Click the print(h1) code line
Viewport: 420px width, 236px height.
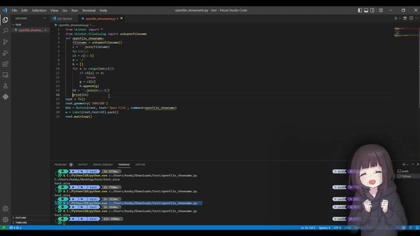(x=80, y=94)
